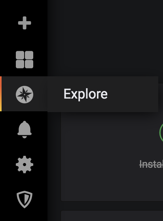Open the Create plus menu

[25, 23]
